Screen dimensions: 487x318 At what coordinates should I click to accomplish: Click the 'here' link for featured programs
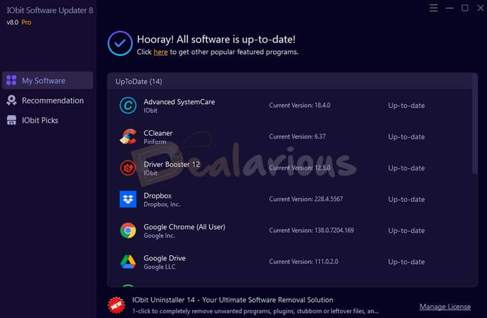pos(160,52)
